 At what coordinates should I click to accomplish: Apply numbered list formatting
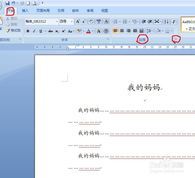tap(125, 21)
